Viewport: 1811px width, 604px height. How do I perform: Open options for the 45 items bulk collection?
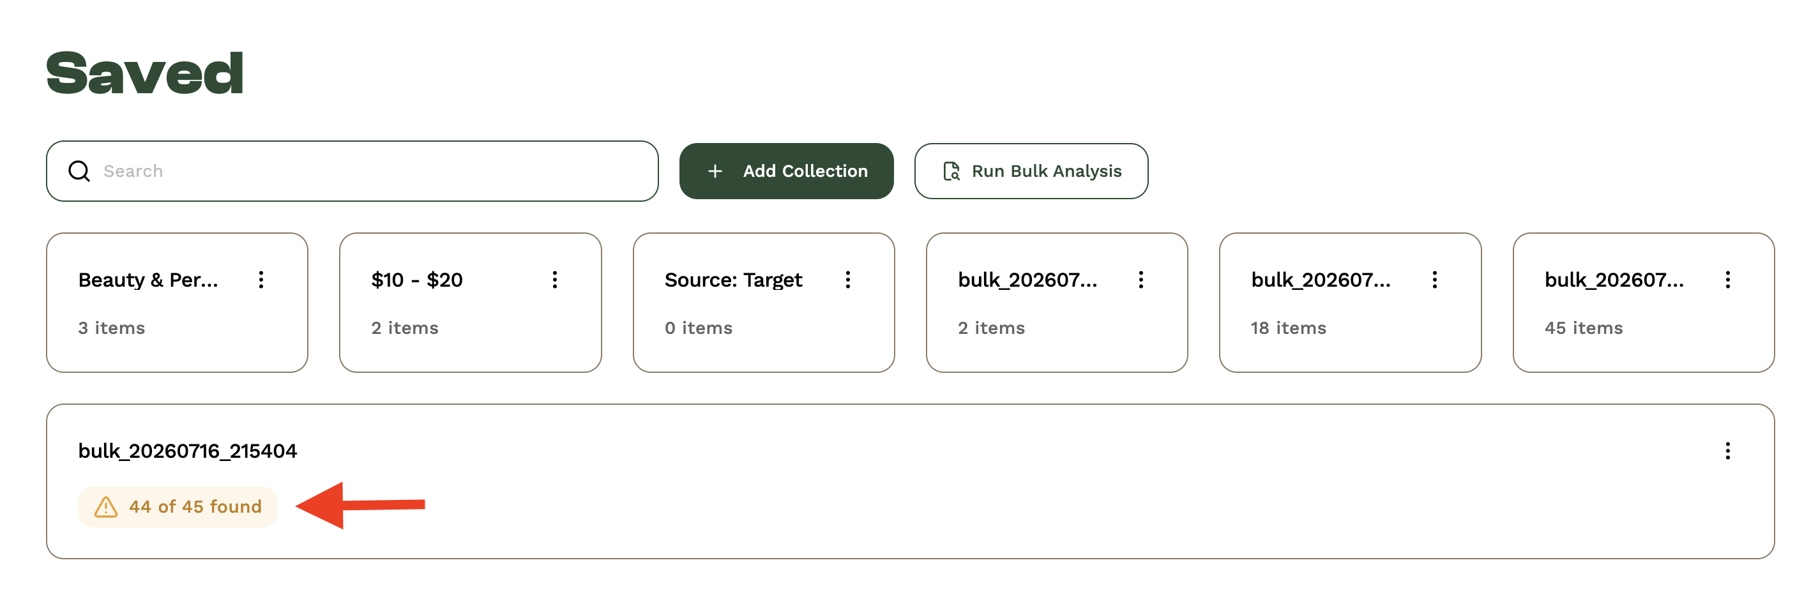coord(1728,280)
